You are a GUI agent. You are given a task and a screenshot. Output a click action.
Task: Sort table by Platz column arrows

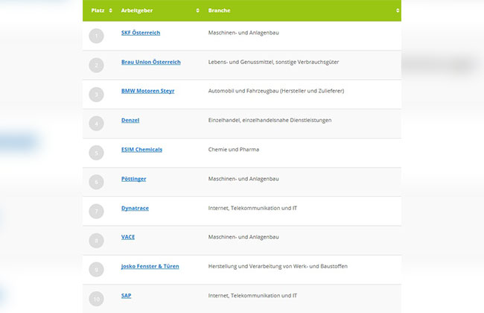[110, 10]
